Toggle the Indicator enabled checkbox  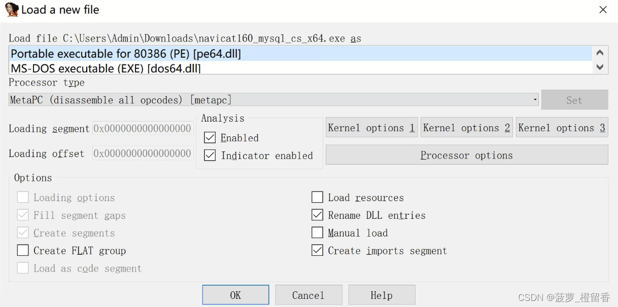pyautogui.click(x=210, y=156)
